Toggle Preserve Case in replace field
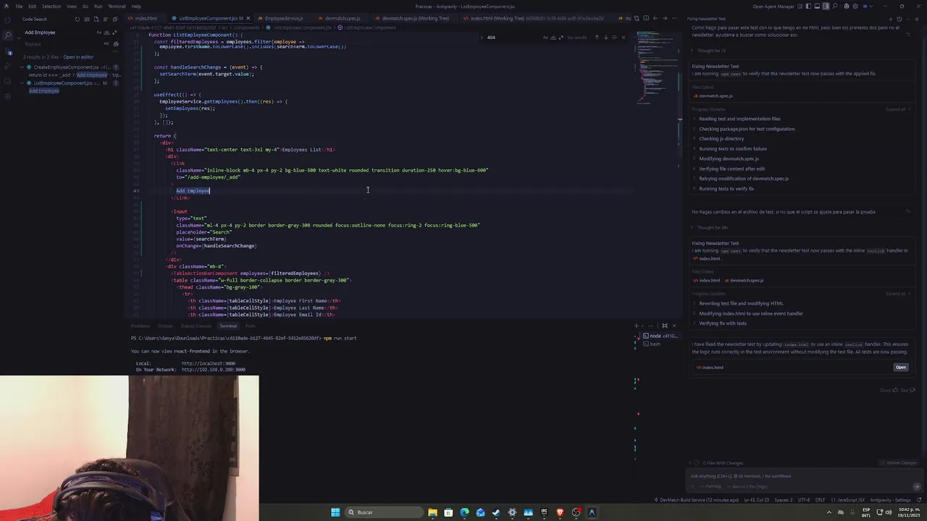The image size is (927, 521). [x=106, y=43]
